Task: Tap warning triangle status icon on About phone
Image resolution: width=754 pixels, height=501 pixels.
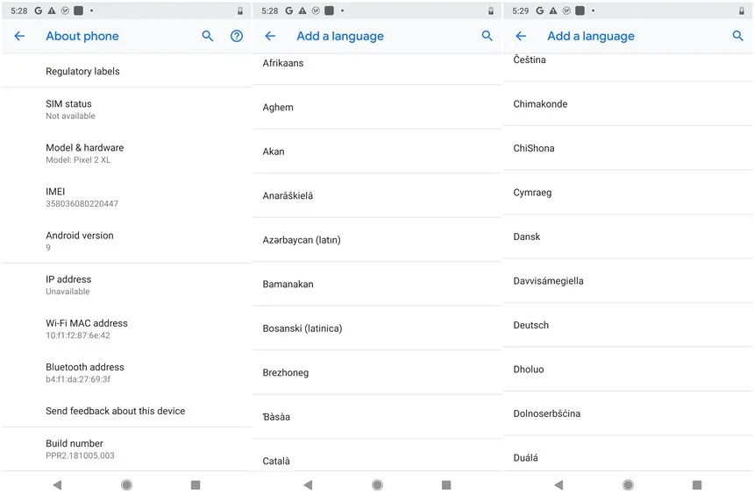Action: (x=52, y=11)
